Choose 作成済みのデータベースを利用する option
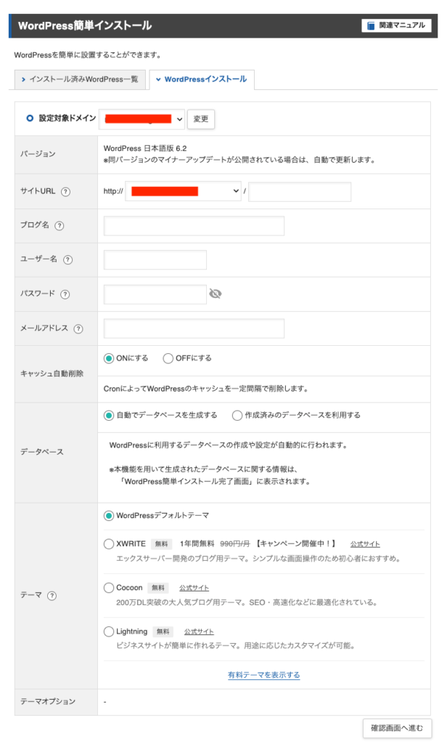This screenshot has width=447, height=744. point(237,415)
